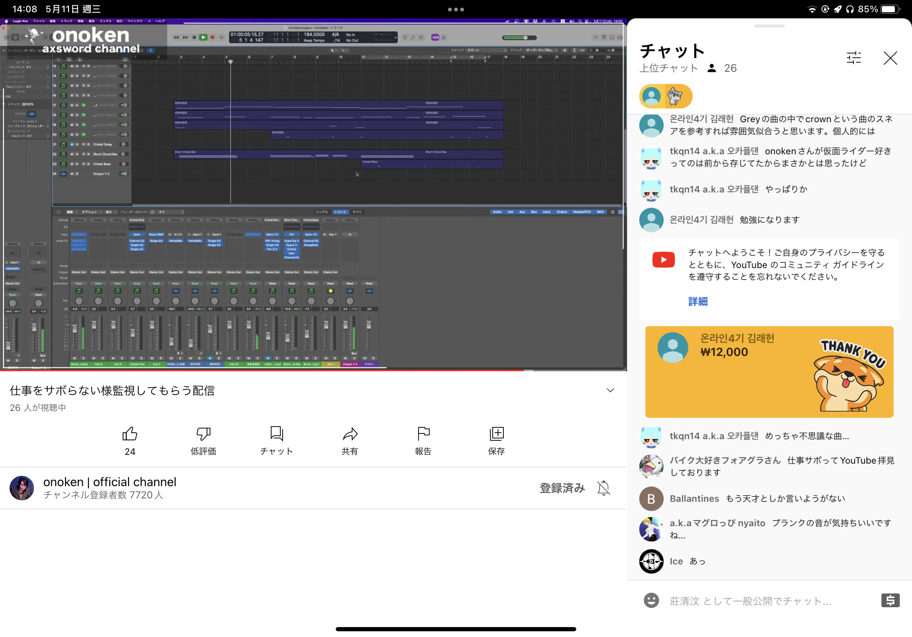The width and height of the screenshot is (912, 637).
Task: Like the live stream with thumbs up
Action: point(130,434)
